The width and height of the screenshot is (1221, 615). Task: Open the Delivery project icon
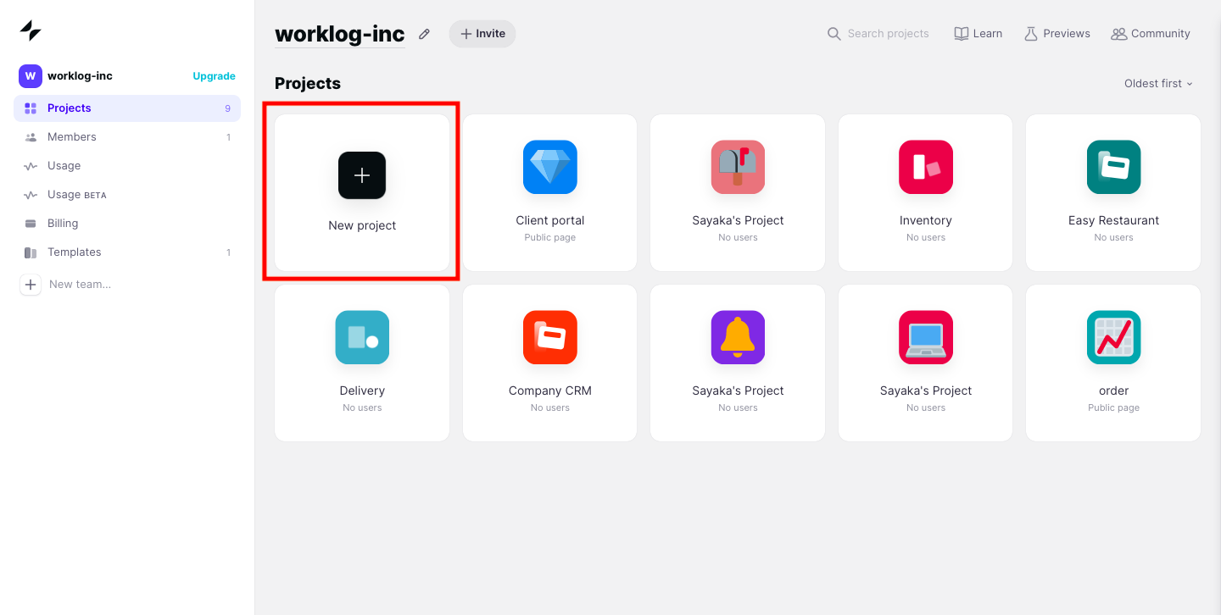tap(362, 337)
